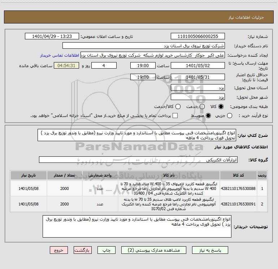Click quantity 2000 in row 2
Viewport: 278px width, 269px height.
[x=64, y=204]
